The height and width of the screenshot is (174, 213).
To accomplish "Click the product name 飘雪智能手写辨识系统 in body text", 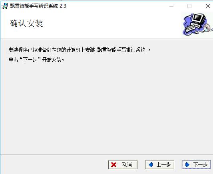I will [121, 50].
